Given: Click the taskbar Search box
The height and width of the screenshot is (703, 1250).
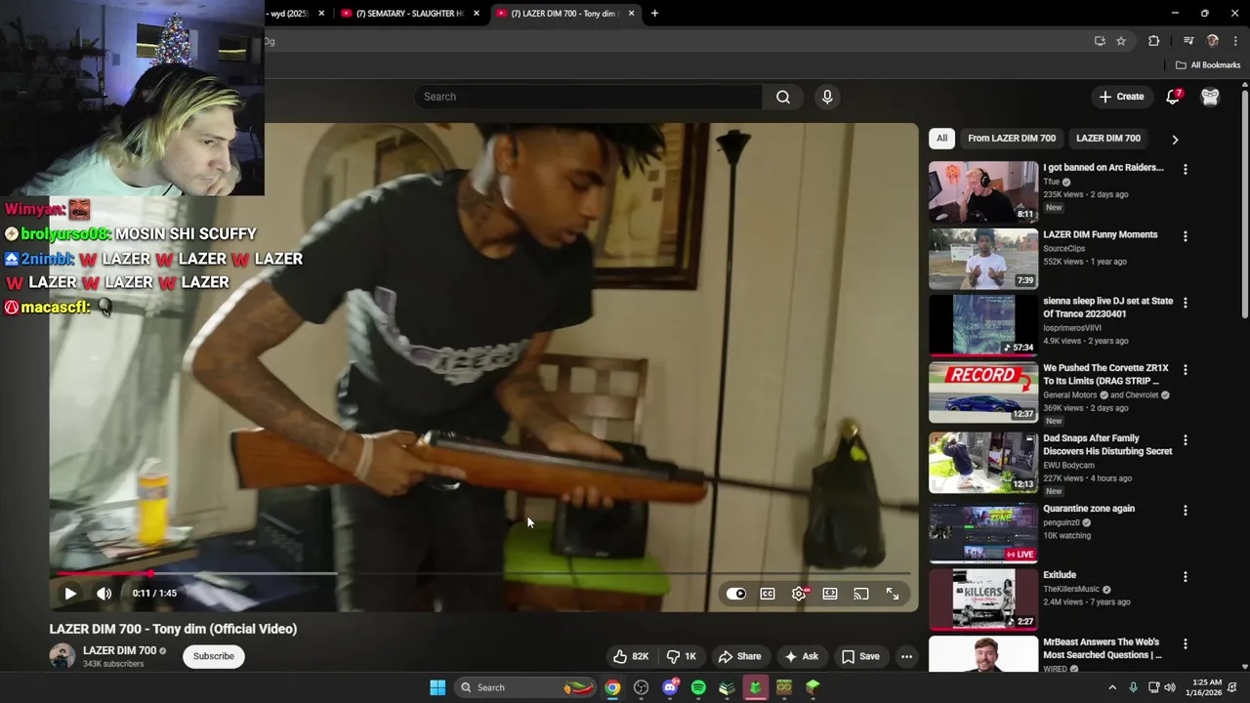Looking at the screenshot, I should 527,687.
